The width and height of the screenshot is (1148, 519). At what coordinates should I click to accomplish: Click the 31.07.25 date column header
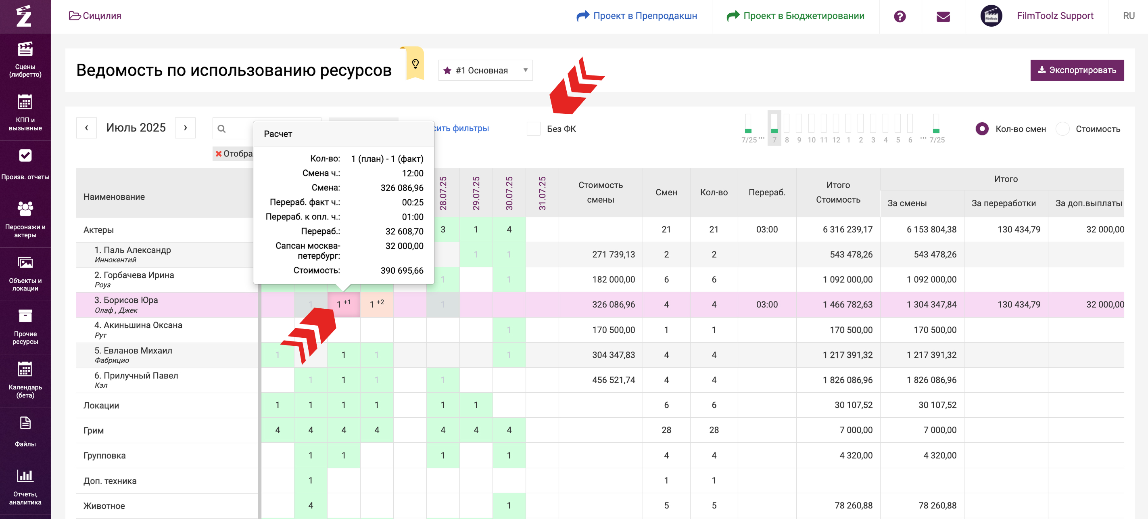coord(542,193)
